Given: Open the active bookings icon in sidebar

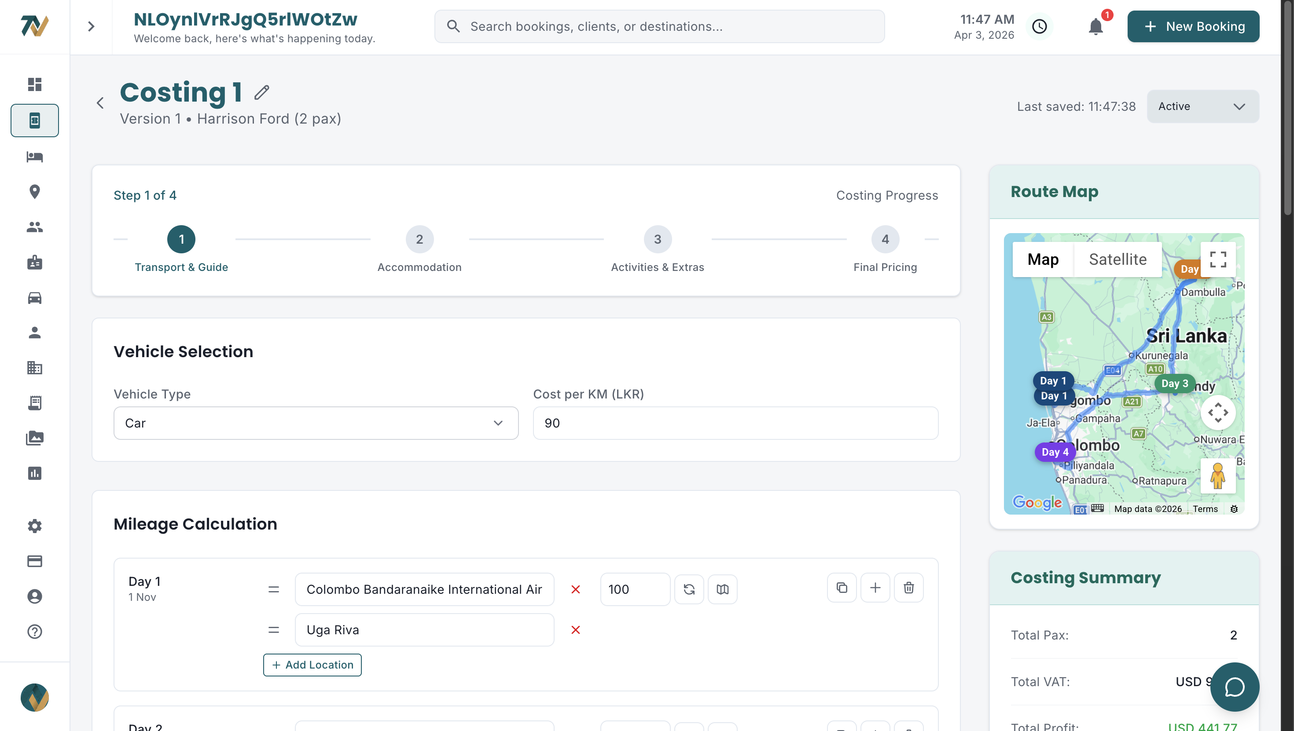Looking at the screenshot, I should (x=35, y=121).
